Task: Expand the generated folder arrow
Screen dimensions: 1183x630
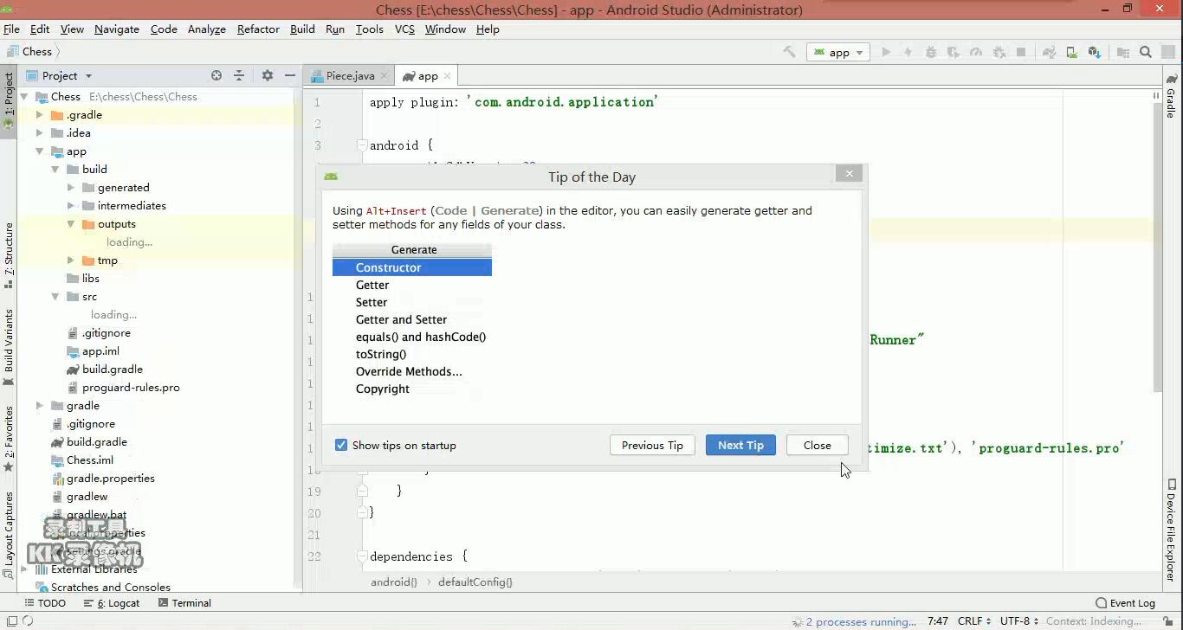Action: (x=71, y=188)
